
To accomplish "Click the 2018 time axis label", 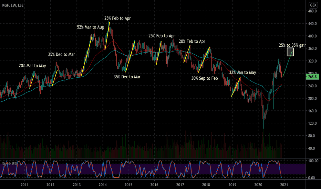I will 206,185.
